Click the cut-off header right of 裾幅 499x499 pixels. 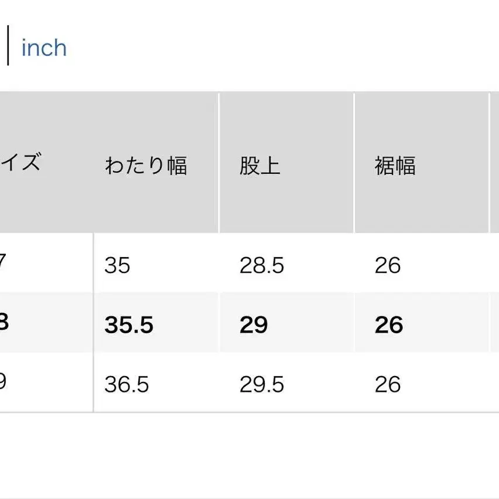point(495,162)
